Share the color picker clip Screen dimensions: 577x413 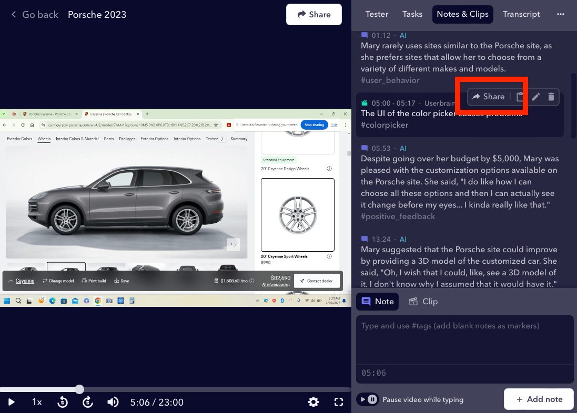pyautogui.click(x=488, y=97)
